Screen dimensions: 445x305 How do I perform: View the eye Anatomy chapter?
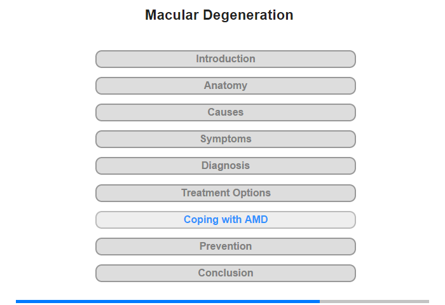(x=225, y=86)
